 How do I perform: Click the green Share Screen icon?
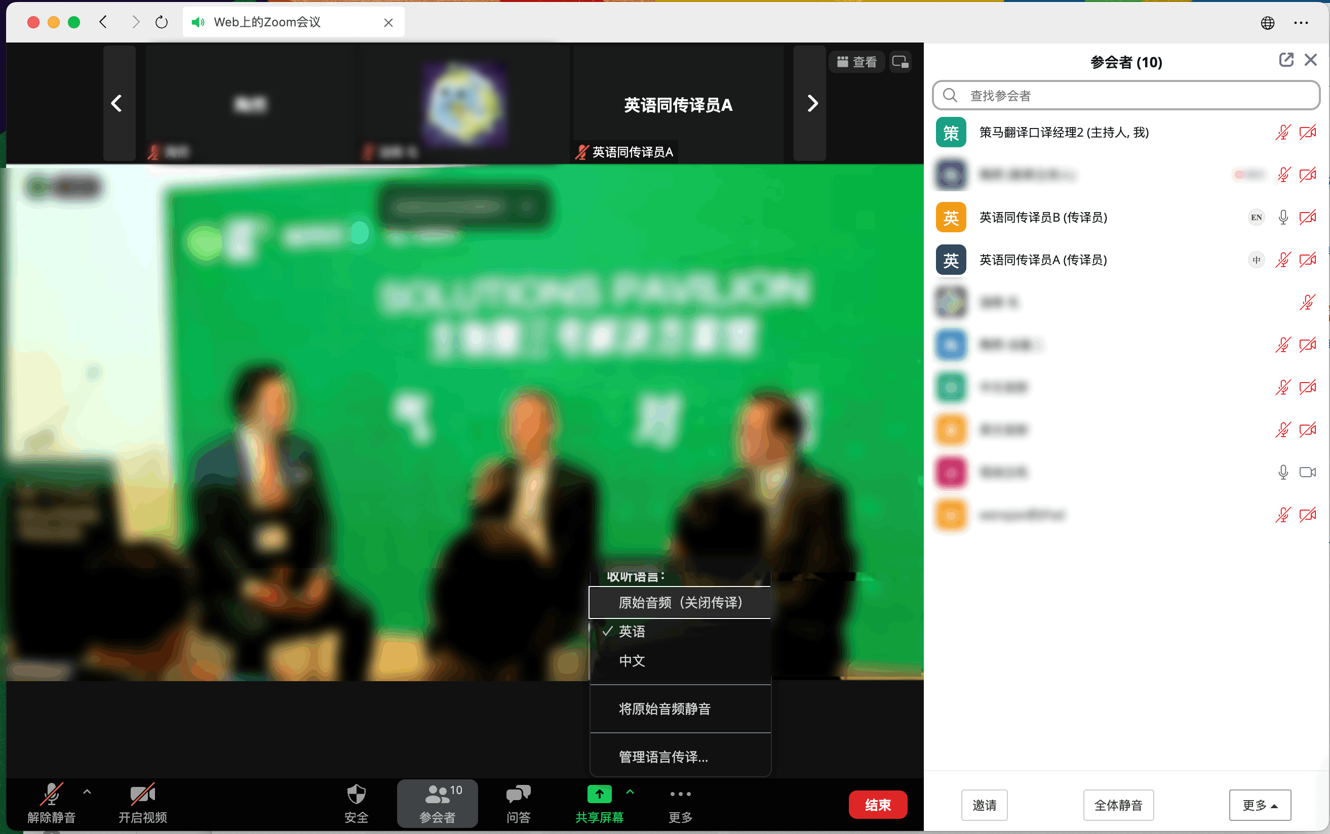click(x=599, y=795)
